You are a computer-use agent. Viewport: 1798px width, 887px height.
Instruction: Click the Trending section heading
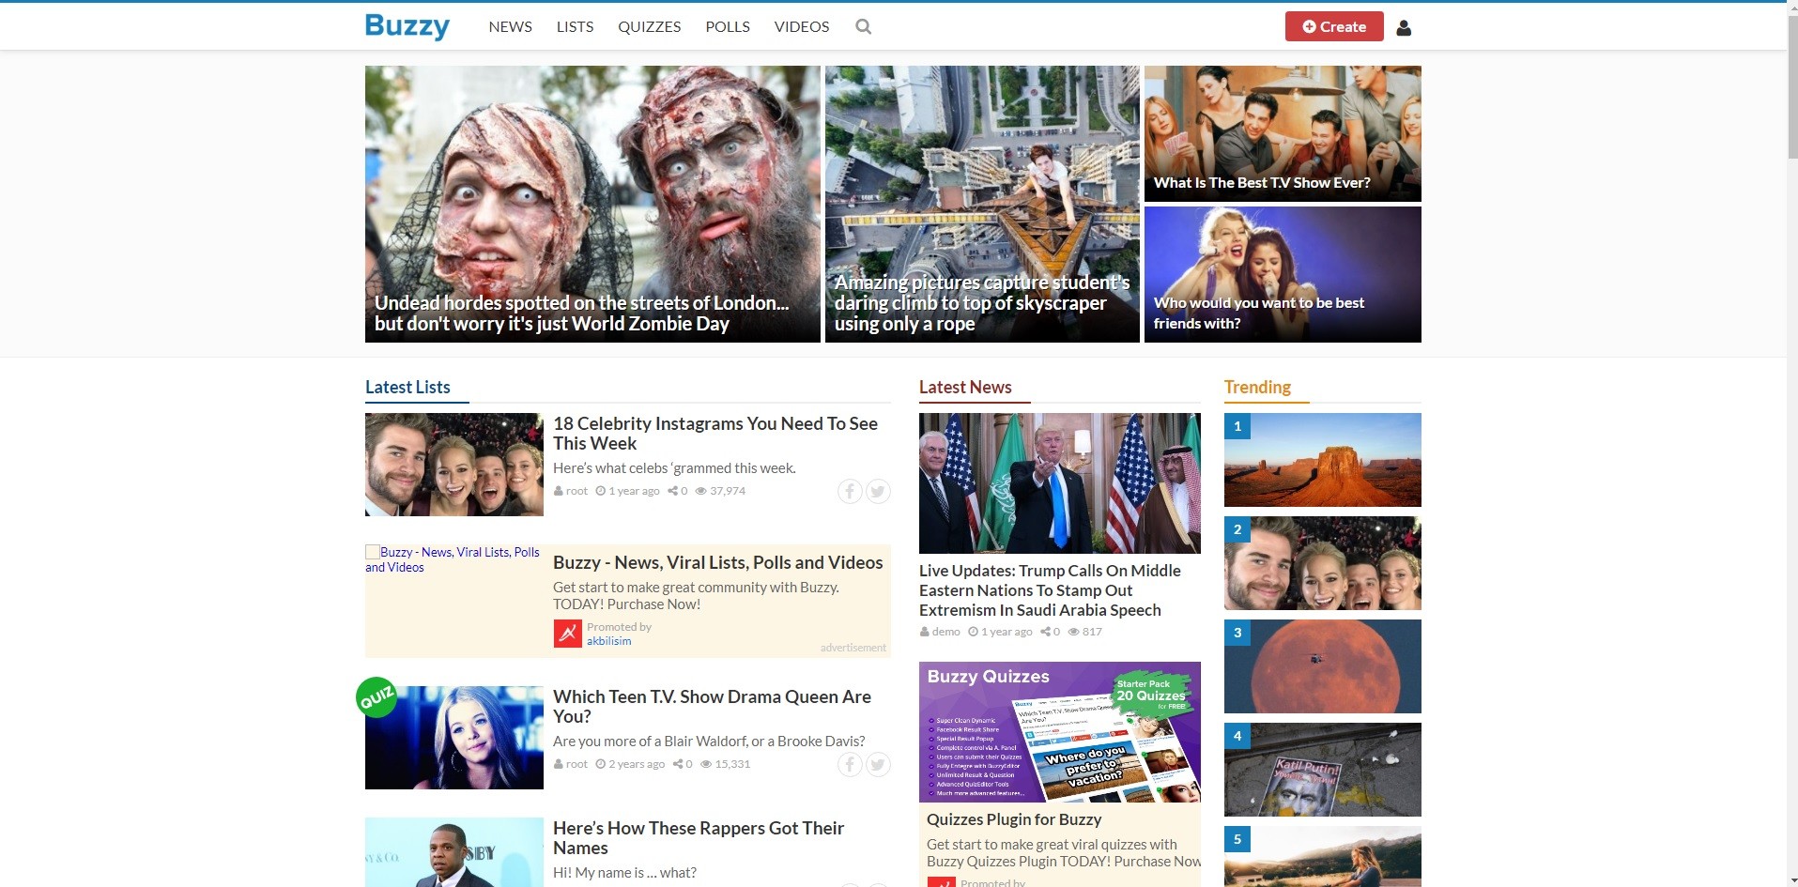click(1257, 387)
